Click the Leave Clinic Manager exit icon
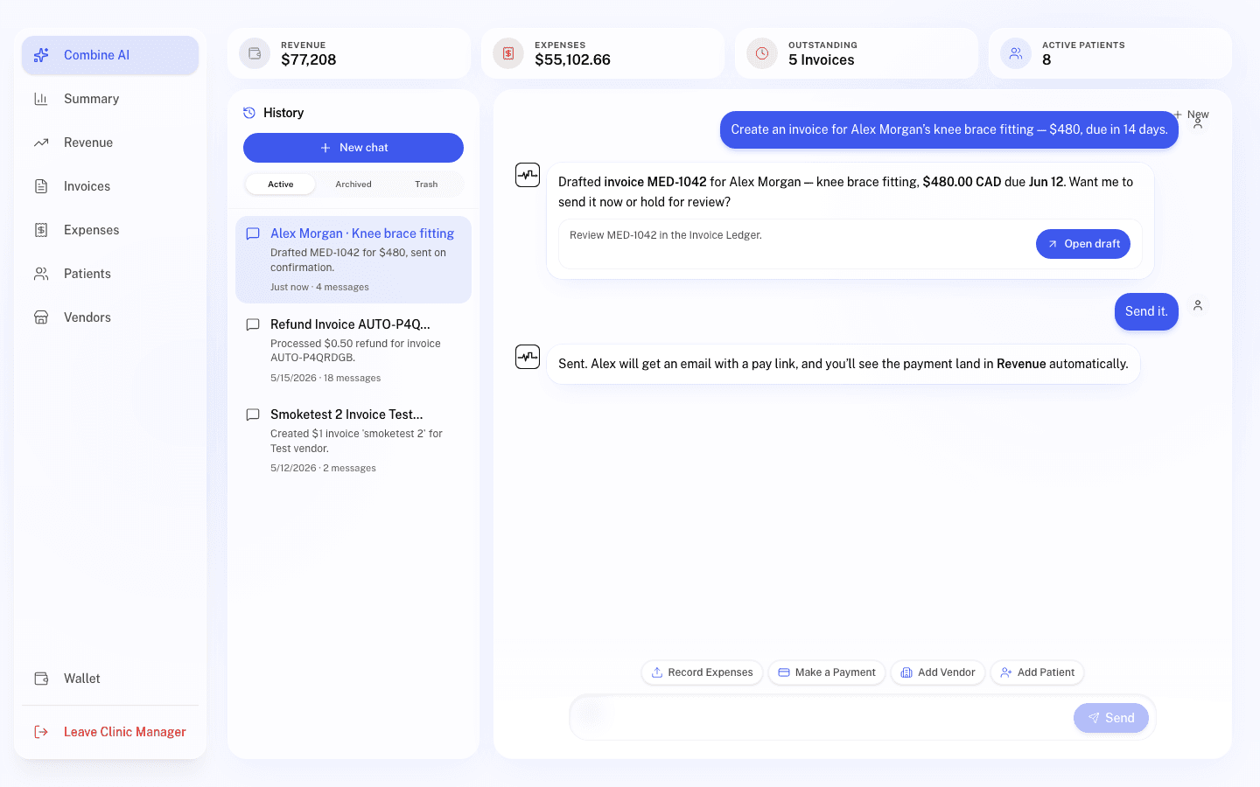The width and height of the screenshot is (1260, 787). pos(41,732)
